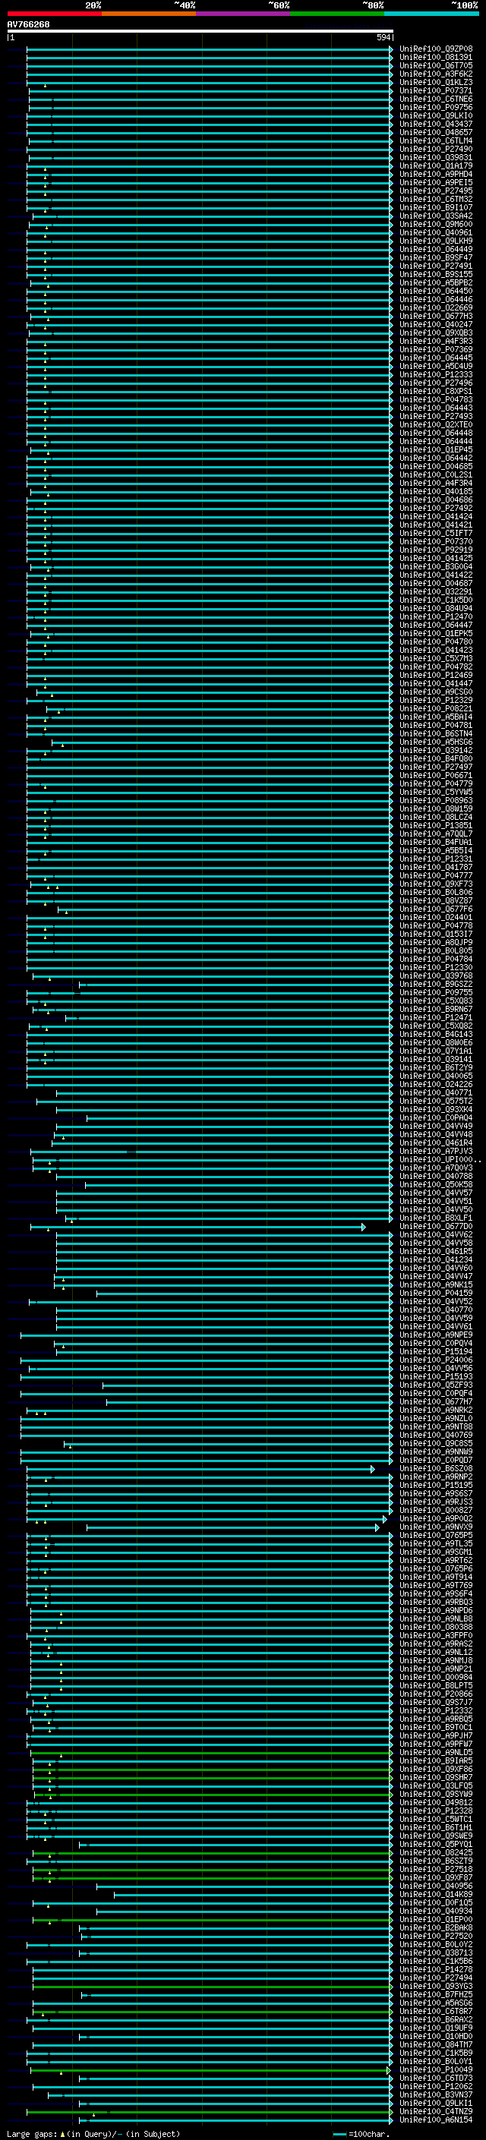Select the label UniRef100_P24006
This screenshot has width=486, height=2140.
click(436, 1360)
